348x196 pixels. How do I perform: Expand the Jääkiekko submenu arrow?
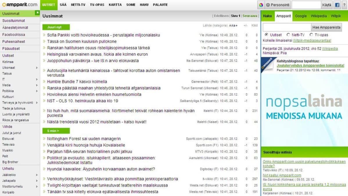click(37, 175)
